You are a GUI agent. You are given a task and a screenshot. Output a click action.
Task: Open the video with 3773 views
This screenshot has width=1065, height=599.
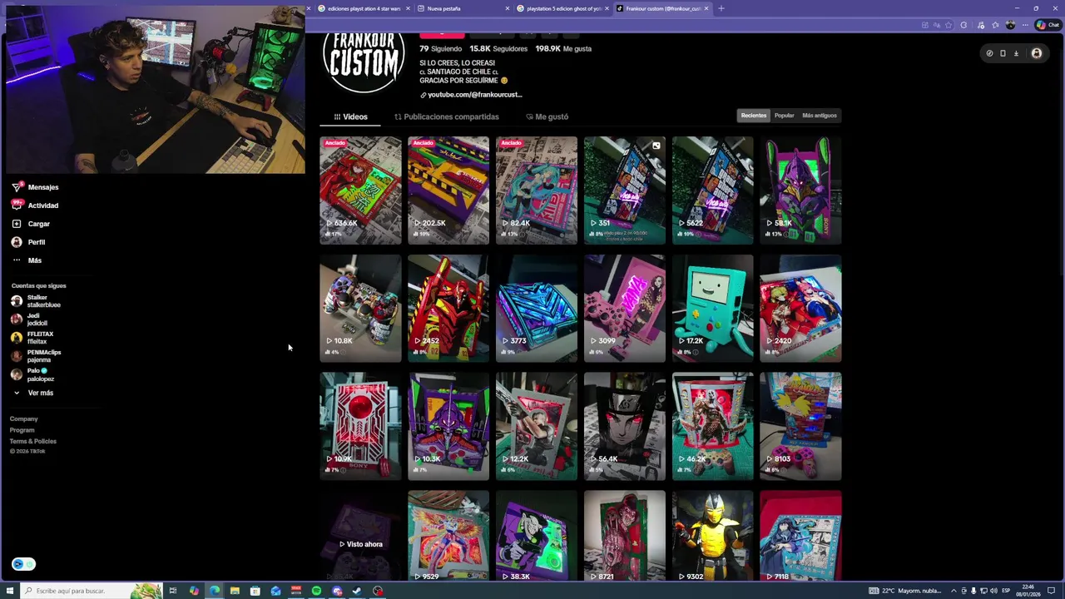[537, 309]
